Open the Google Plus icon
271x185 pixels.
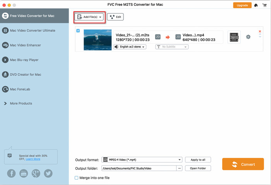pyautogui.click(x=36, y=173)
